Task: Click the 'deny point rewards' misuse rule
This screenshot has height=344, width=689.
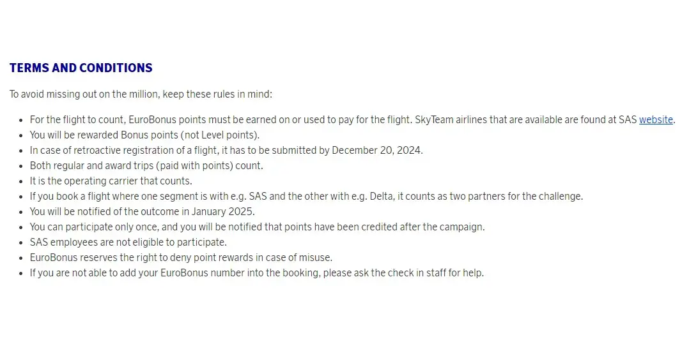Action: [x=181, y=258]
